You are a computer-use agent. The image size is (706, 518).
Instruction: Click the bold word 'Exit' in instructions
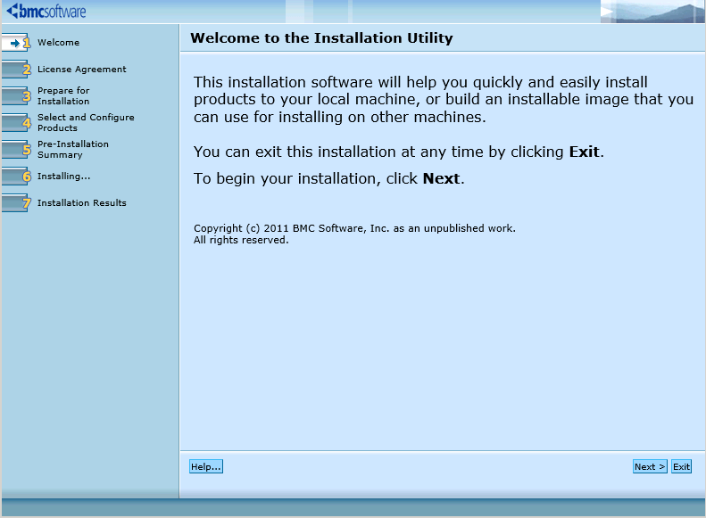coord(584,152)
